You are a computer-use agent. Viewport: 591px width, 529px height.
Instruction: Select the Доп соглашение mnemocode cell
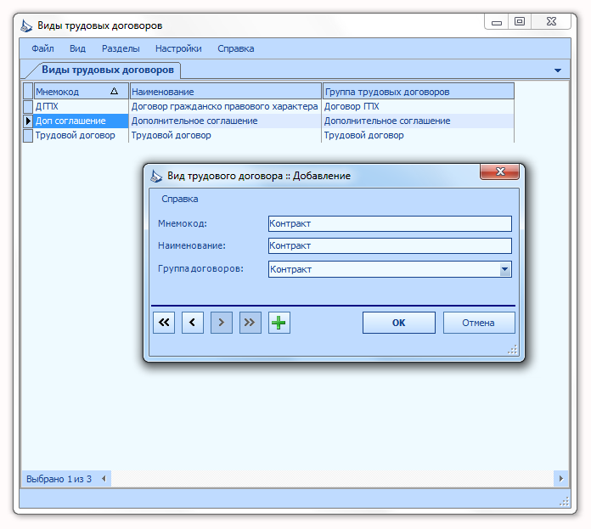81,121
